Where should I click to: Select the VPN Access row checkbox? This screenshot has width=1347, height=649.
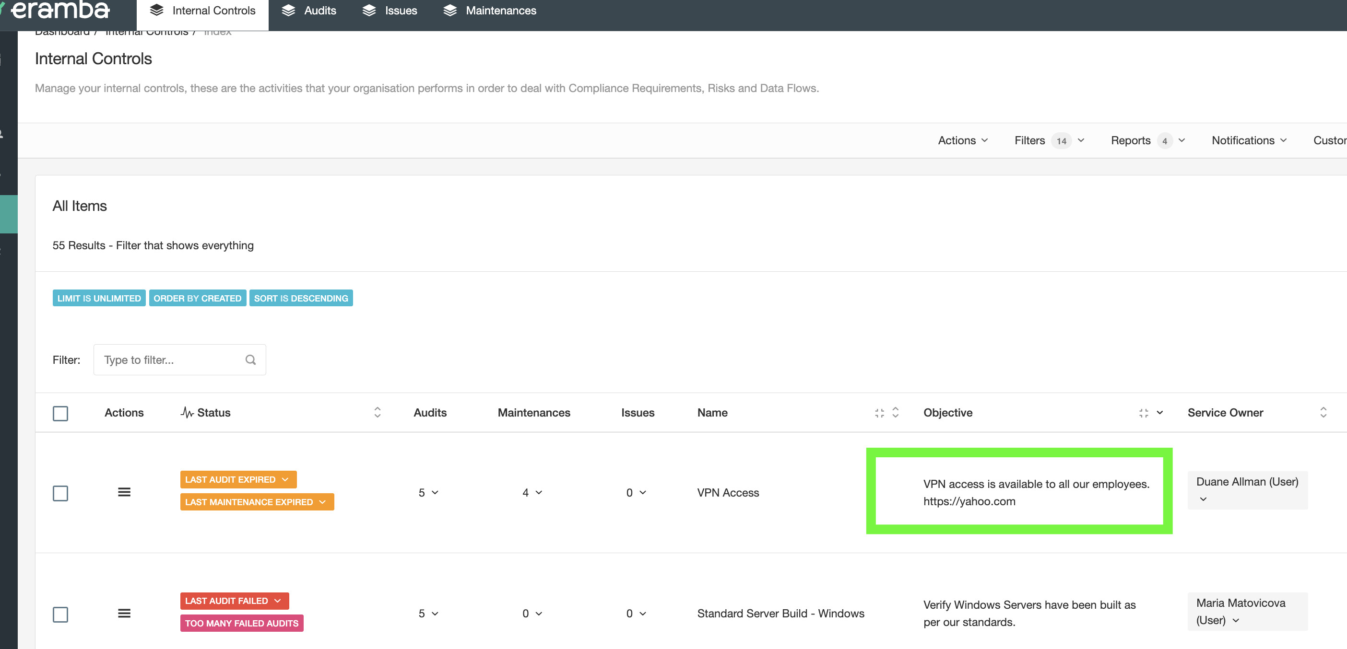(x=60, y=493)
